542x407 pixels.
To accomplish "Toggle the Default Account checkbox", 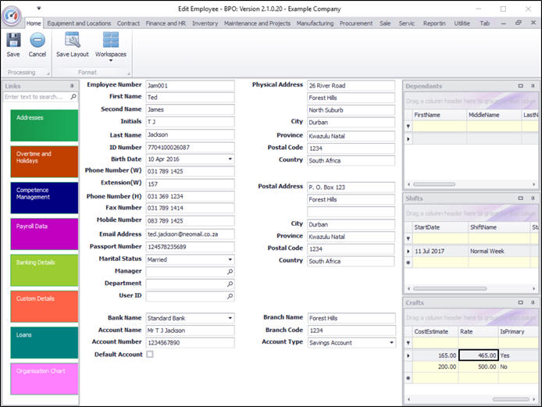I will click(150, 355).
